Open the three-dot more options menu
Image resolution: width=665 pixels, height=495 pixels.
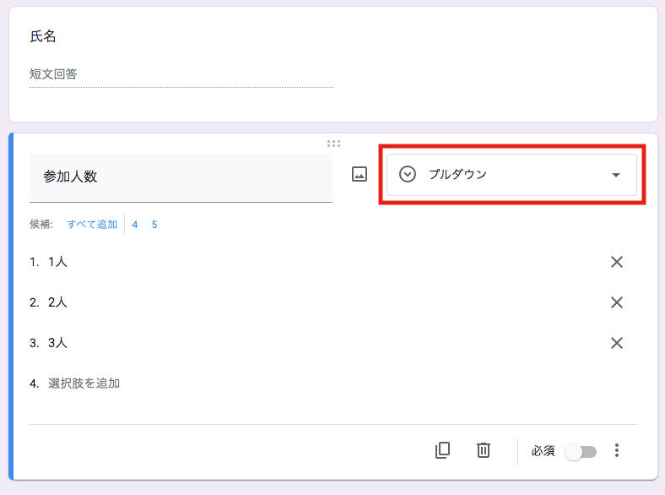(617, 450)
